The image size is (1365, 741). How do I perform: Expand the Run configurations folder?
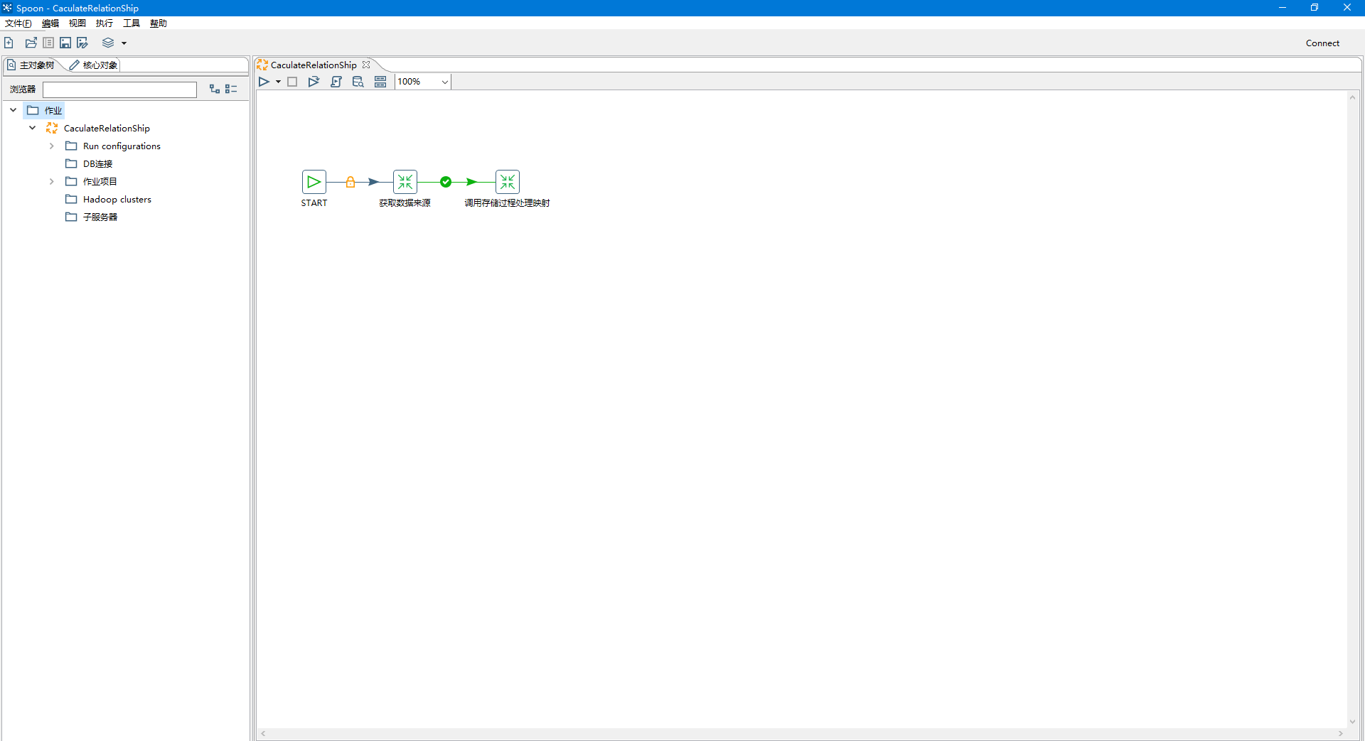[52, 146]
